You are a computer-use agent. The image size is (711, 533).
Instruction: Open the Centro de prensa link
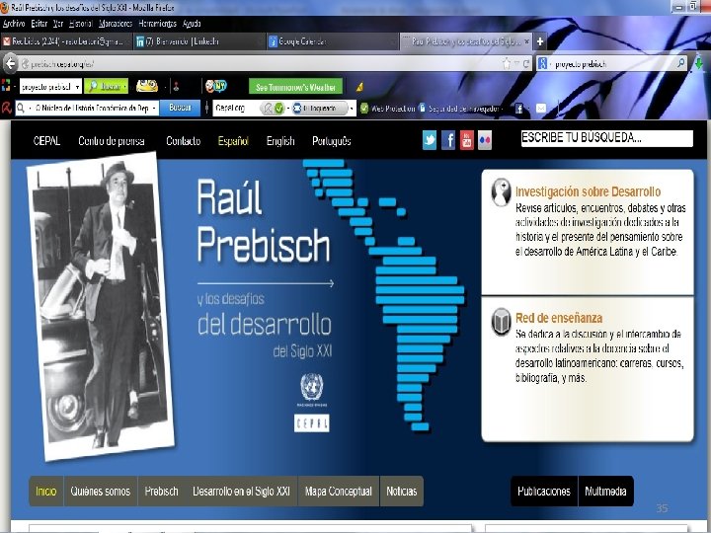pyautogui.click(x=112, y=141)
